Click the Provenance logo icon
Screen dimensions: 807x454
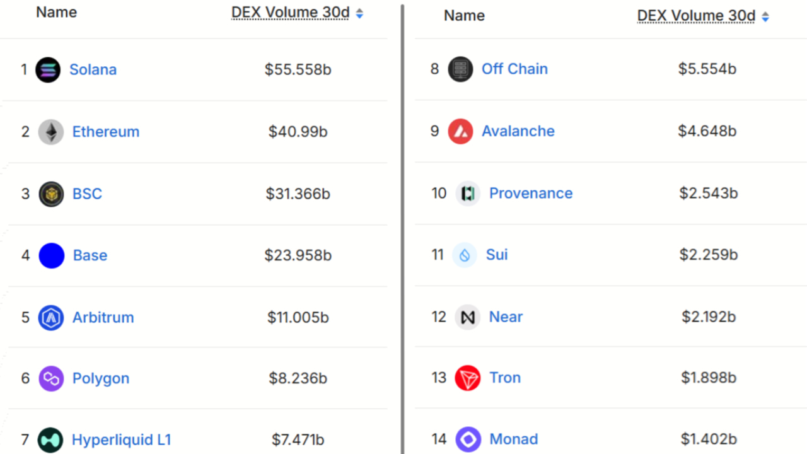pyautogui.click(x=468, y=193)
